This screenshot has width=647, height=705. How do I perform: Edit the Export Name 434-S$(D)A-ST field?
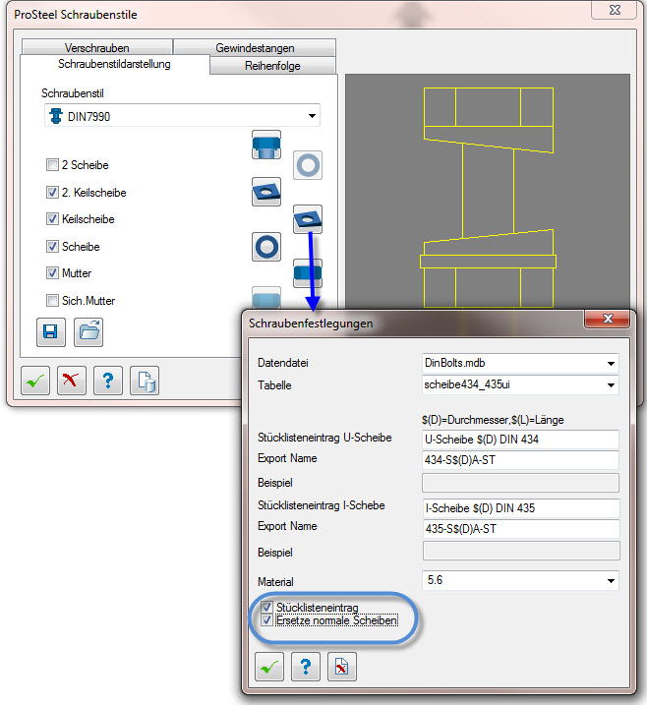point(520,460)
